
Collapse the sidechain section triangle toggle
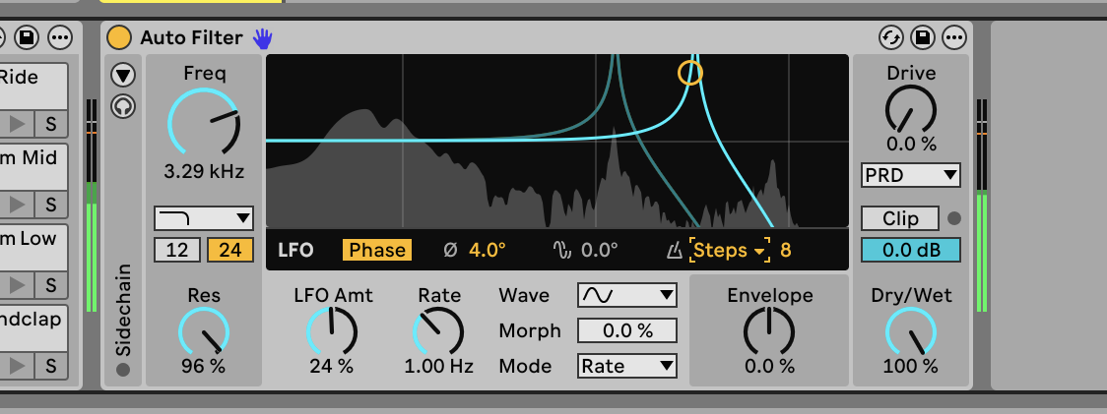coord(123,75)
